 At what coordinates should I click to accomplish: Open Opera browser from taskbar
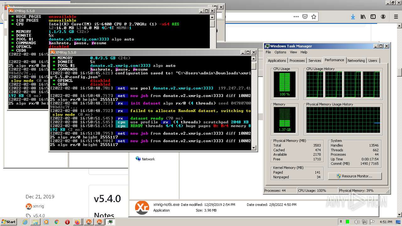click(67, 222)
